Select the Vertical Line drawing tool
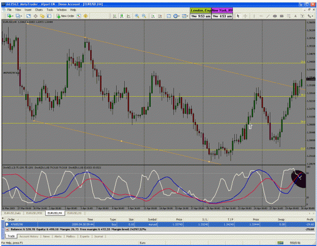 point(254,16)
